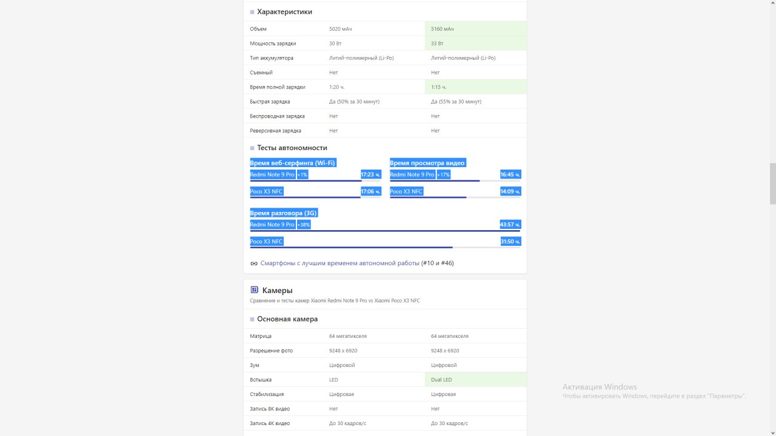Click the camera comparison subtitle text

point(335,301)
